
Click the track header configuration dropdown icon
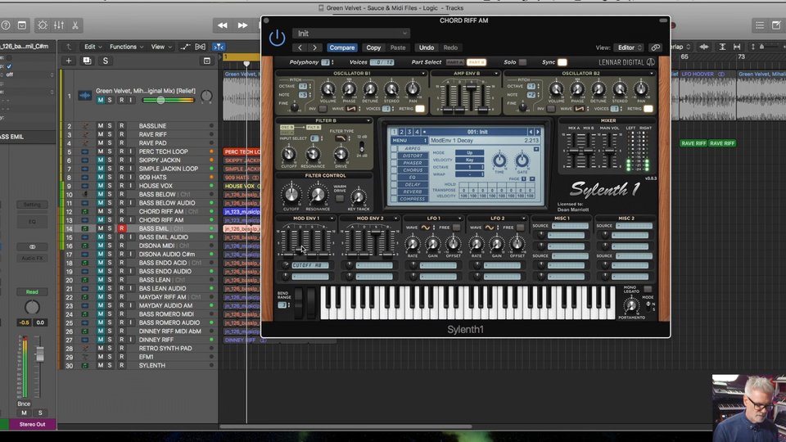coord(207,61)
